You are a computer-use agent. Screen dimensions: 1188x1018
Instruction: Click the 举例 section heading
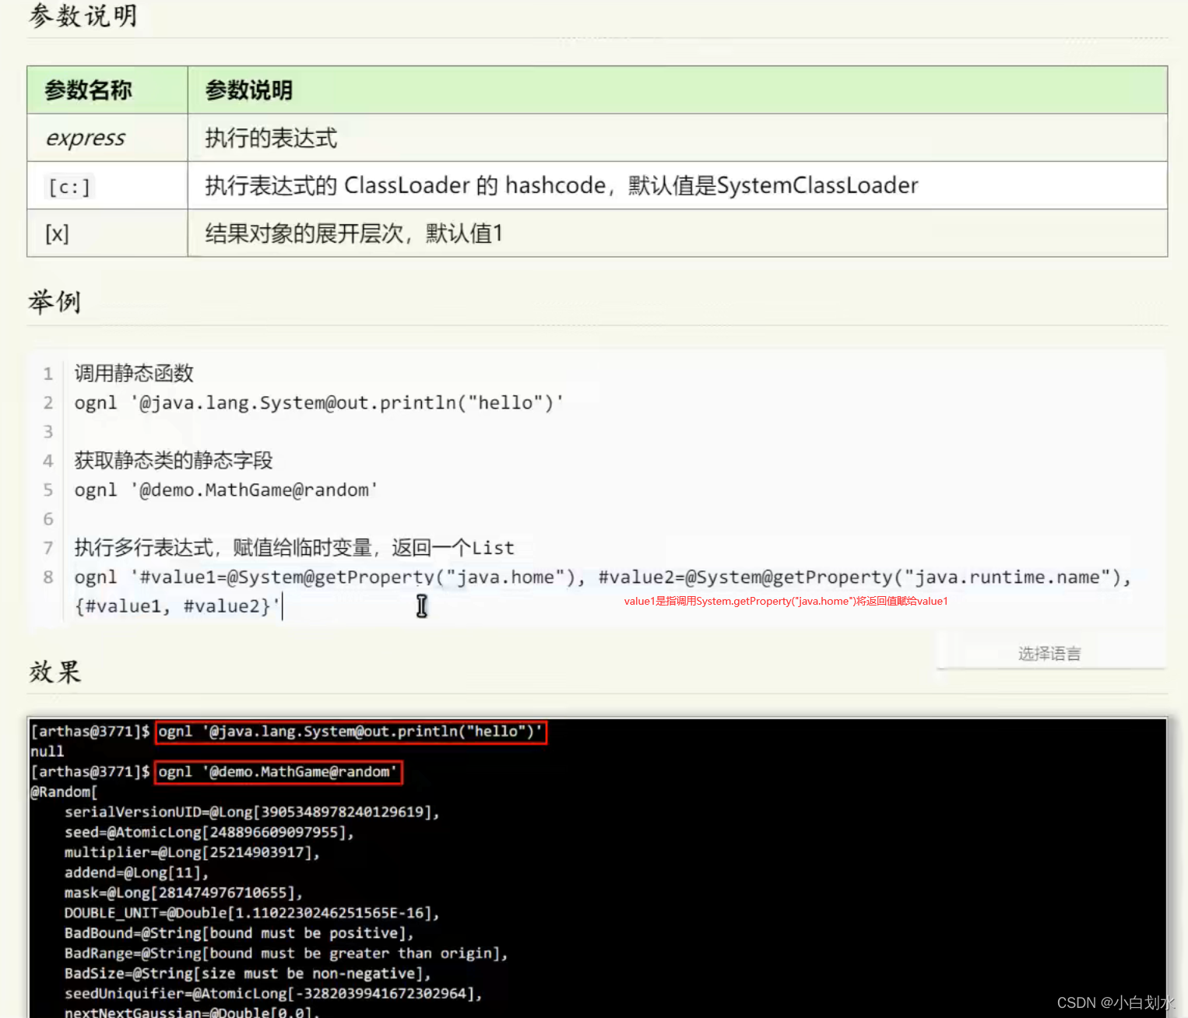click(54, 301)
